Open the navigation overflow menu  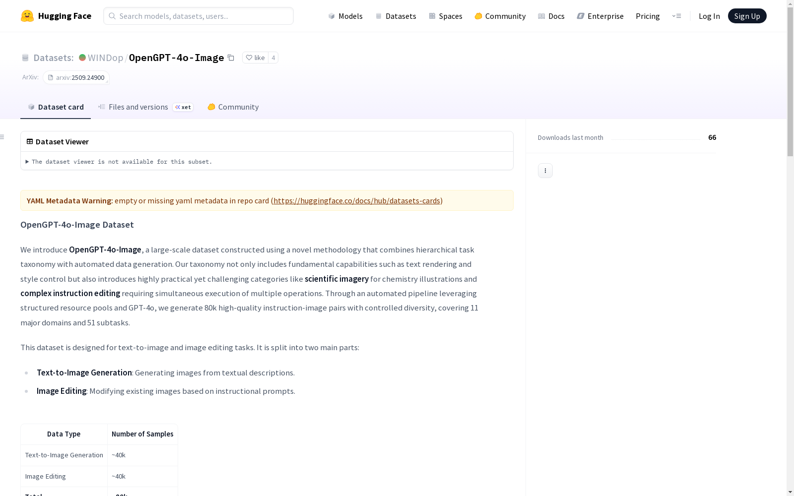coord(676,16)
